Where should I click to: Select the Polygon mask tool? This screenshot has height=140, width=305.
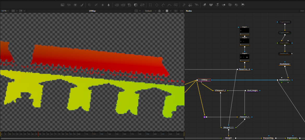tap(163, 5)
